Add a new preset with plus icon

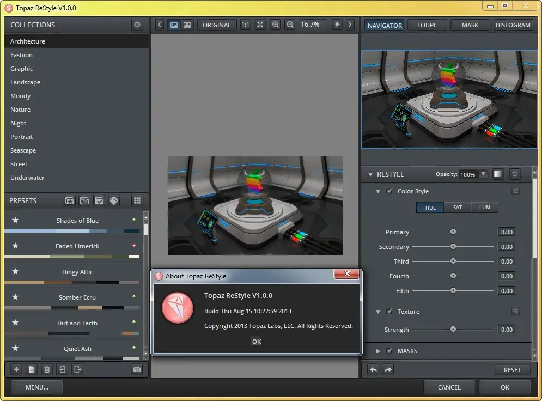pos(16,369)
